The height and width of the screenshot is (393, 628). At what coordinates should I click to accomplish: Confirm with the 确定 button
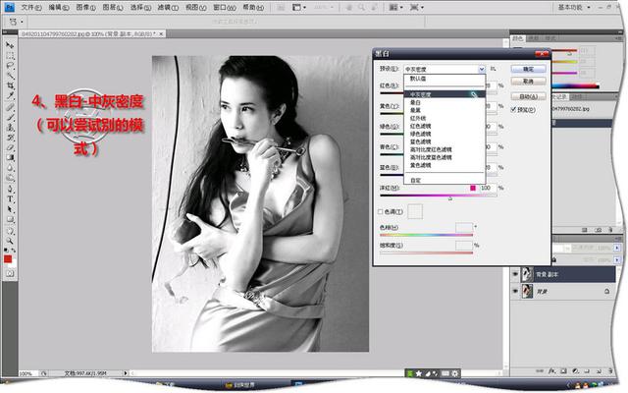click(x=528, y=69)
